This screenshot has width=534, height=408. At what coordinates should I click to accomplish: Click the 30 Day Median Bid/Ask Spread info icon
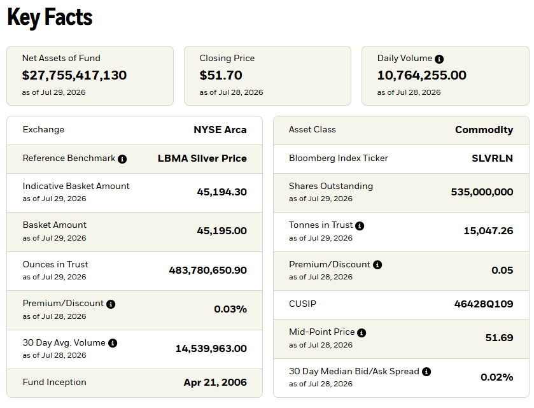426,372
